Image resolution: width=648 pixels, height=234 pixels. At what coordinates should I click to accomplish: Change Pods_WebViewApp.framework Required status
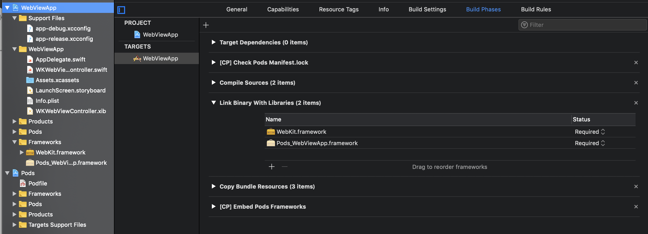tap(590, 143)
